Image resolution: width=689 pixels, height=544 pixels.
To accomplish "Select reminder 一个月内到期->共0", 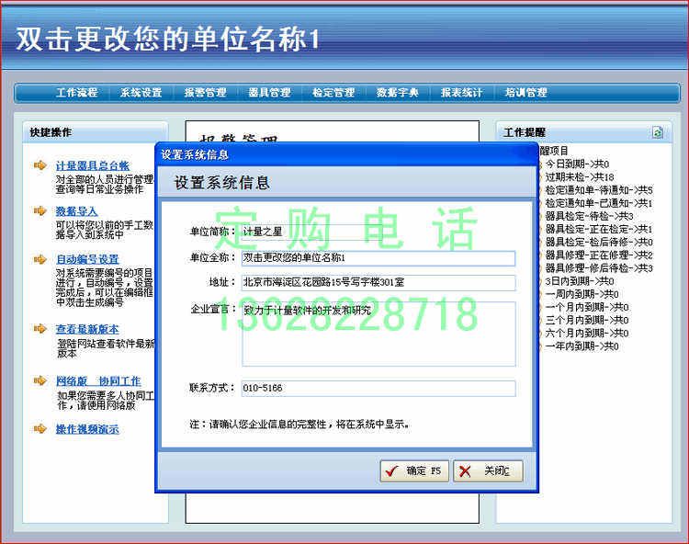I will (587, 307).
